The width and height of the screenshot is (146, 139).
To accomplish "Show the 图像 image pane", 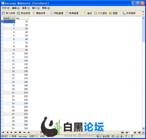I will click(113, 13).
